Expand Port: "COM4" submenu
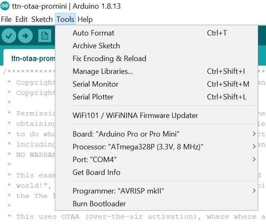 pos(156,160)
